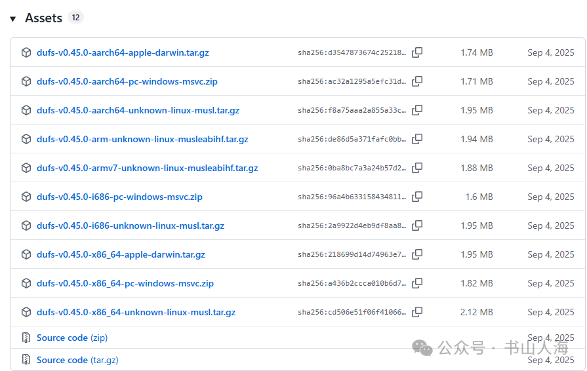Screen dimensions: 587x371
Task: Open Source code (tar.gz) link
Action: pos(77,360)
